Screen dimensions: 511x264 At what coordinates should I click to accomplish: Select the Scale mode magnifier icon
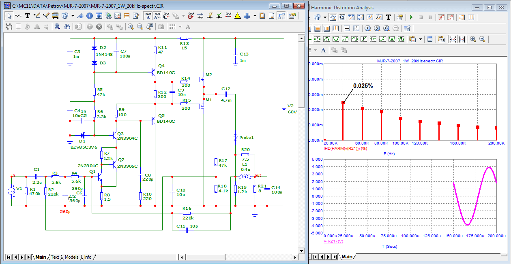click(x=333, y=17)
